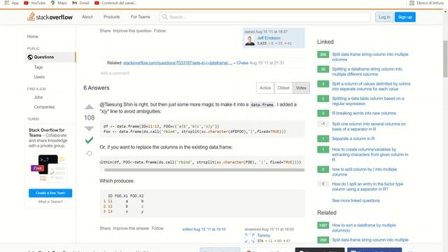Screen dimensions: 448x252
Task: Click the Sign up button
Action: (x=405, y=17)
